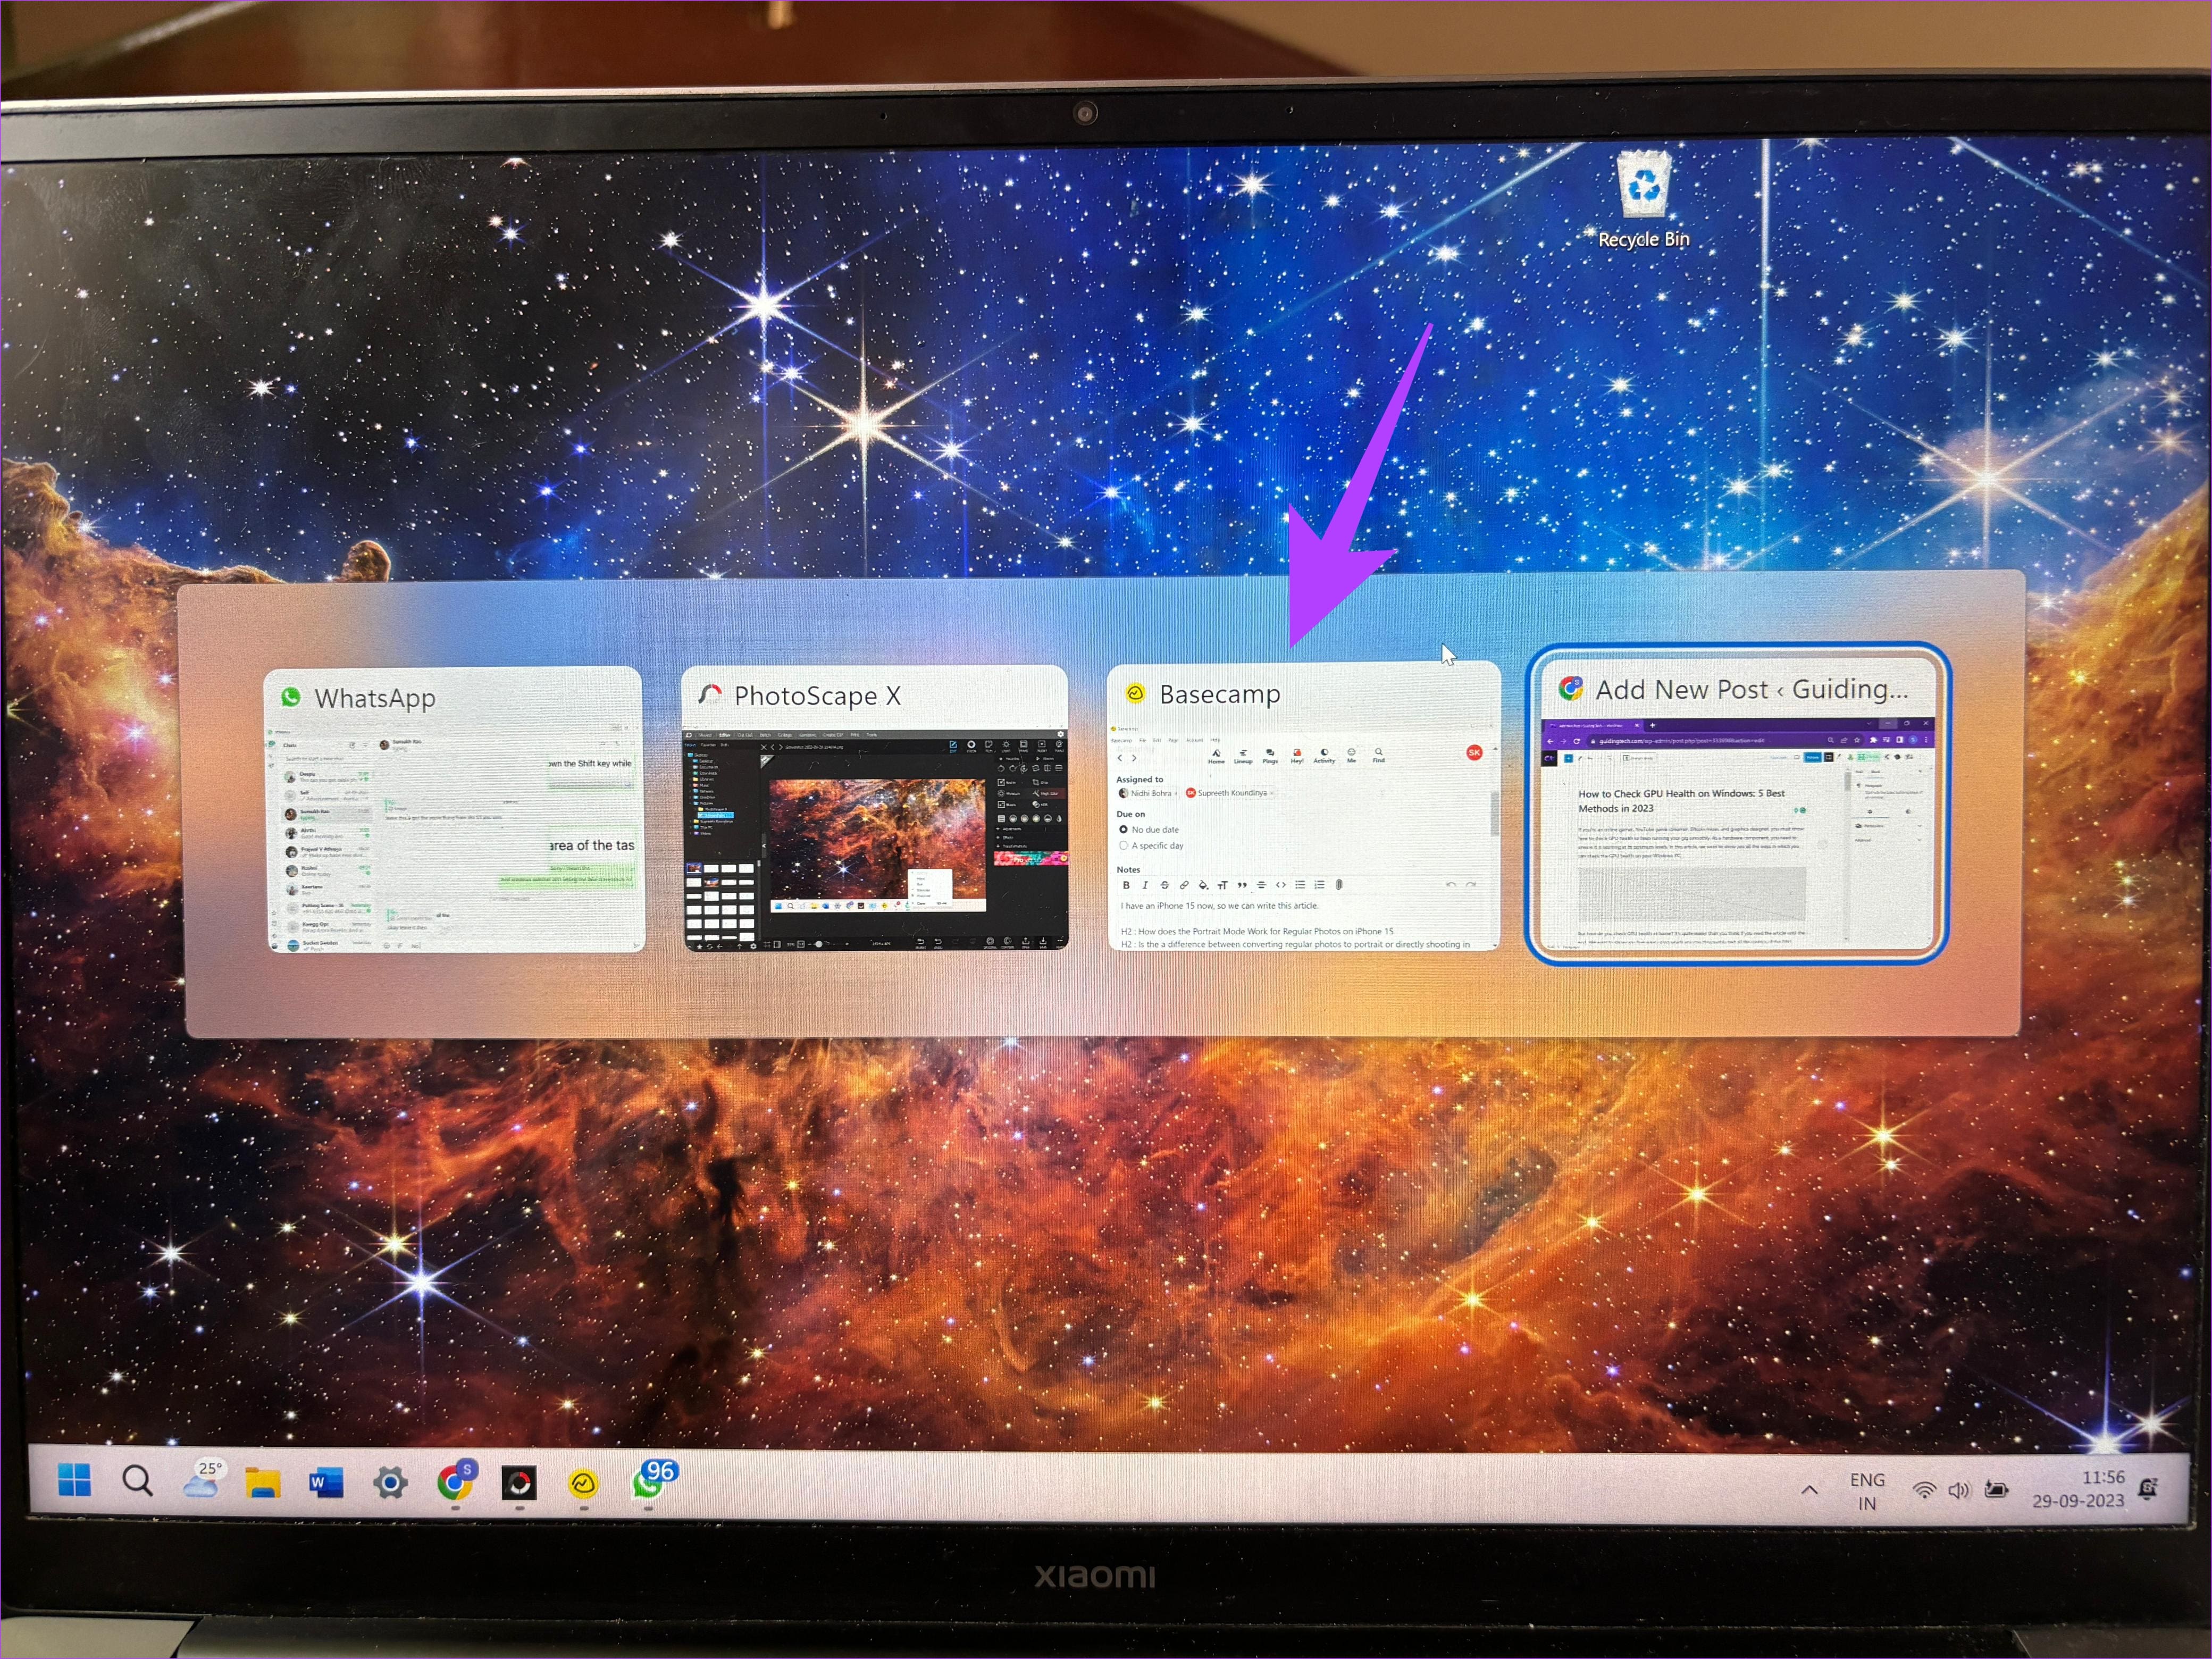Expand the hidden icons arrow in system tray

[1810, 1490]
